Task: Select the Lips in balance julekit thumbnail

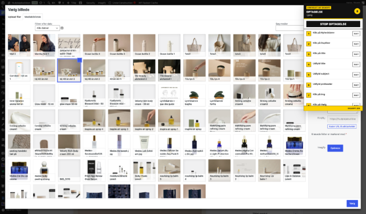Action: tap(294, 170)
